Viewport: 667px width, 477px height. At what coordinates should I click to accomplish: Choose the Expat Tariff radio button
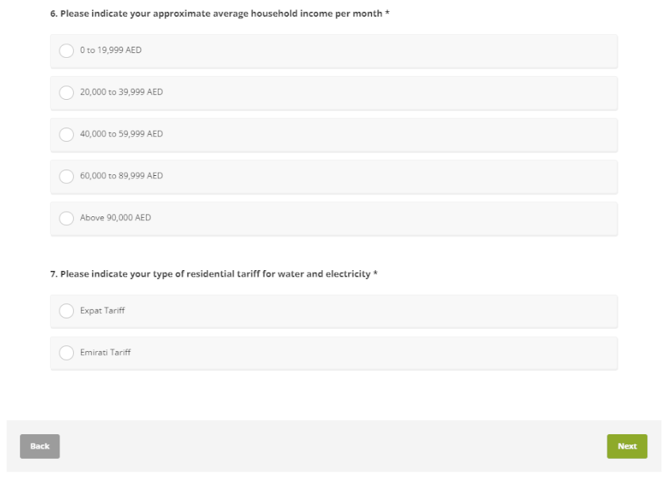coord(67,311)
